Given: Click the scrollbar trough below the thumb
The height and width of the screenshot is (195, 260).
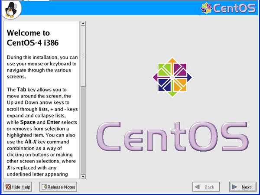Looking at the screenshot, I should (83, 130).
